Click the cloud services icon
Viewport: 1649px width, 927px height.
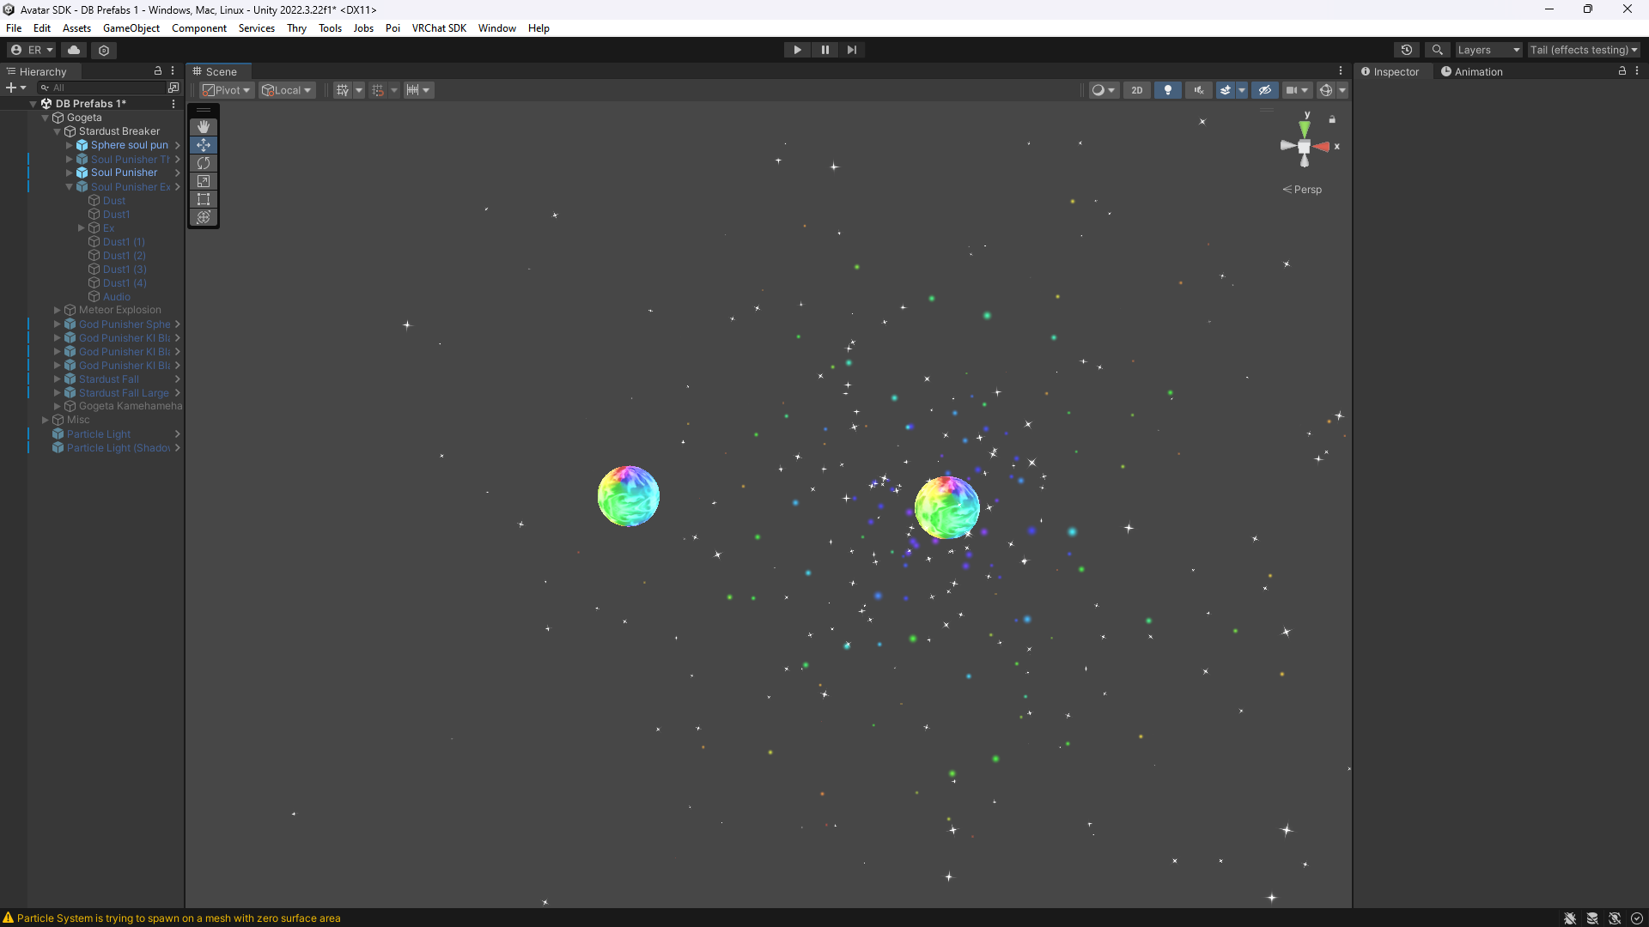(x=74, y=50)
